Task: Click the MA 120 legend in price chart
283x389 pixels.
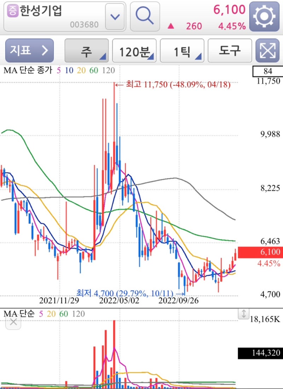Action: click(x=108, y=70)
